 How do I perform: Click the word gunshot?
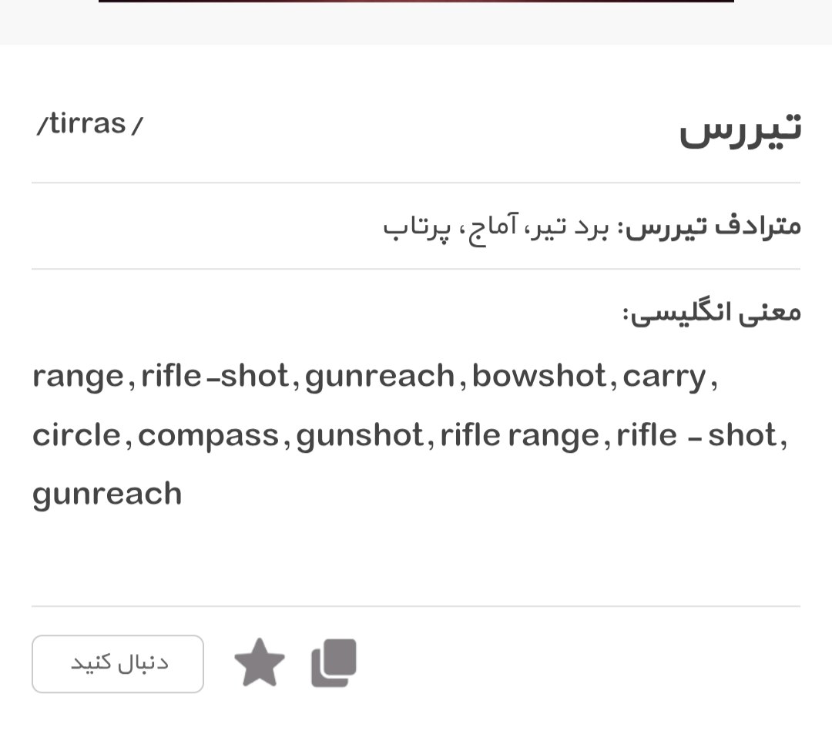click(360, 436)
